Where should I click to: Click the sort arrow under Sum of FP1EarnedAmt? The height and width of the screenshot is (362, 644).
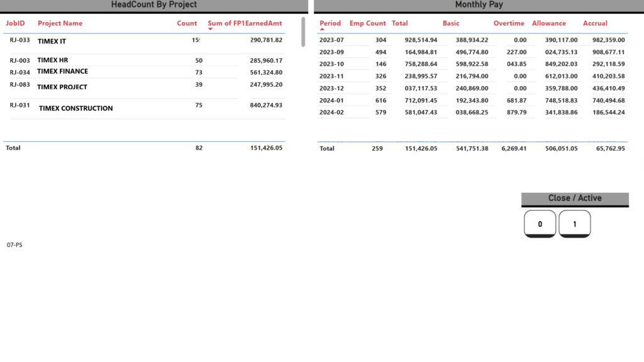(210, 29)
